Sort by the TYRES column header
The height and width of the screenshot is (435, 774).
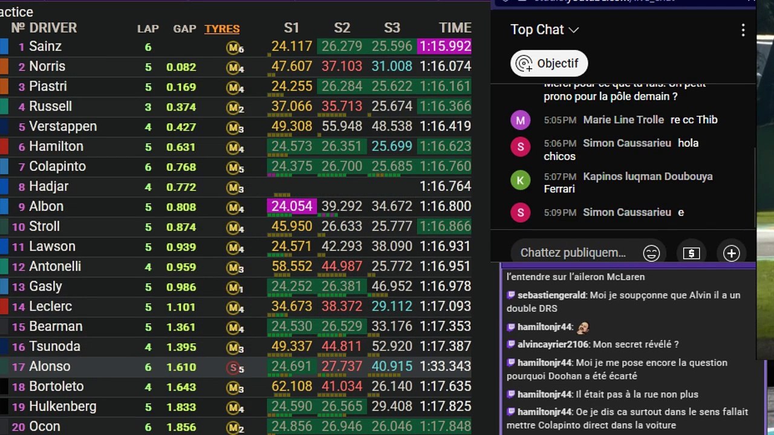click(222, 28)
